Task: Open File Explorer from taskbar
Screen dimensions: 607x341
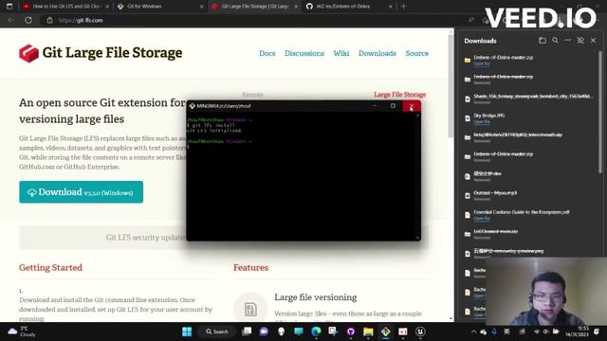Action: pyautogui.click(x=368, y=332)
